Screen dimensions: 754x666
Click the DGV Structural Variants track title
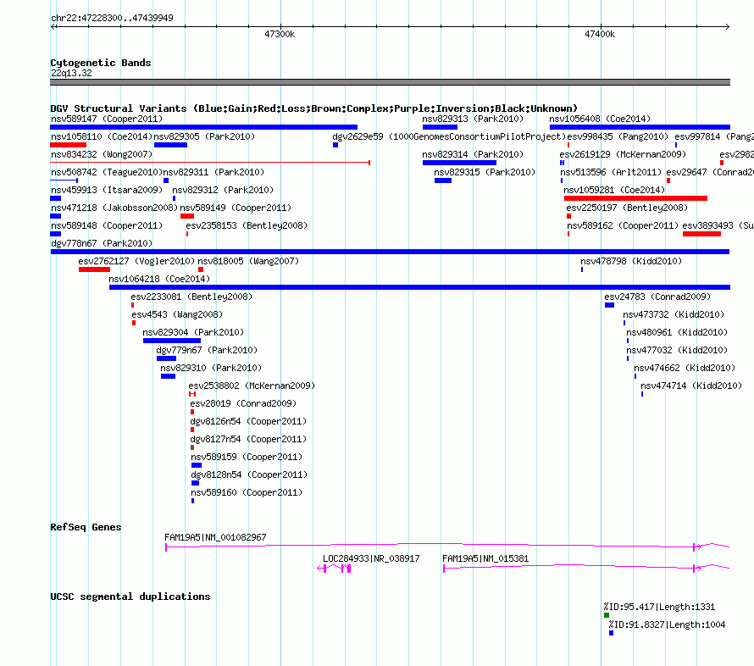(x=313, y=108)
